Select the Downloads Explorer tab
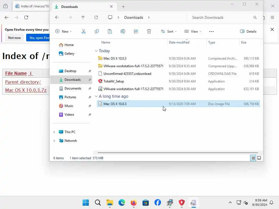The height and width of the screenshot is (209, 279). [x=84, y=7]
